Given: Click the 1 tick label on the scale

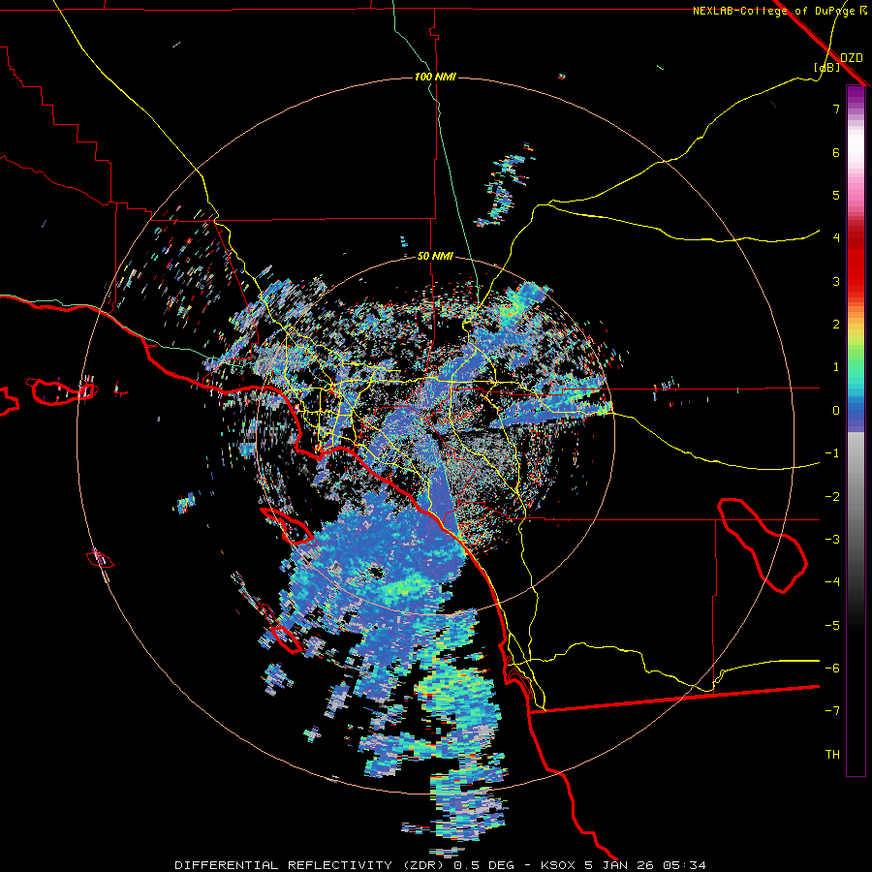Looking at the screenshot, I should pos(836,366).
